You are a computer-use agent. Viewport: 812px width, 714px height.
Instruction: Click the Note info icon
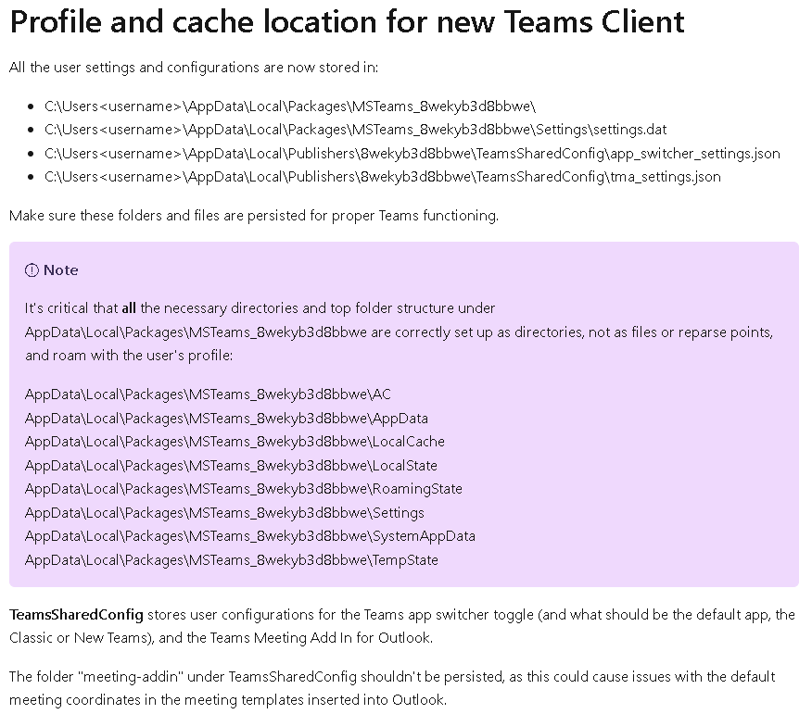[32, 270]
